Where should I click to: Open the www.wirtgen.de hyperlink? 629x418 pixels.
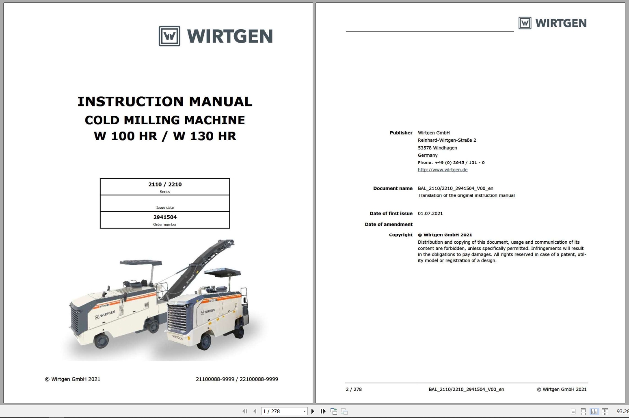click(443, 170)
